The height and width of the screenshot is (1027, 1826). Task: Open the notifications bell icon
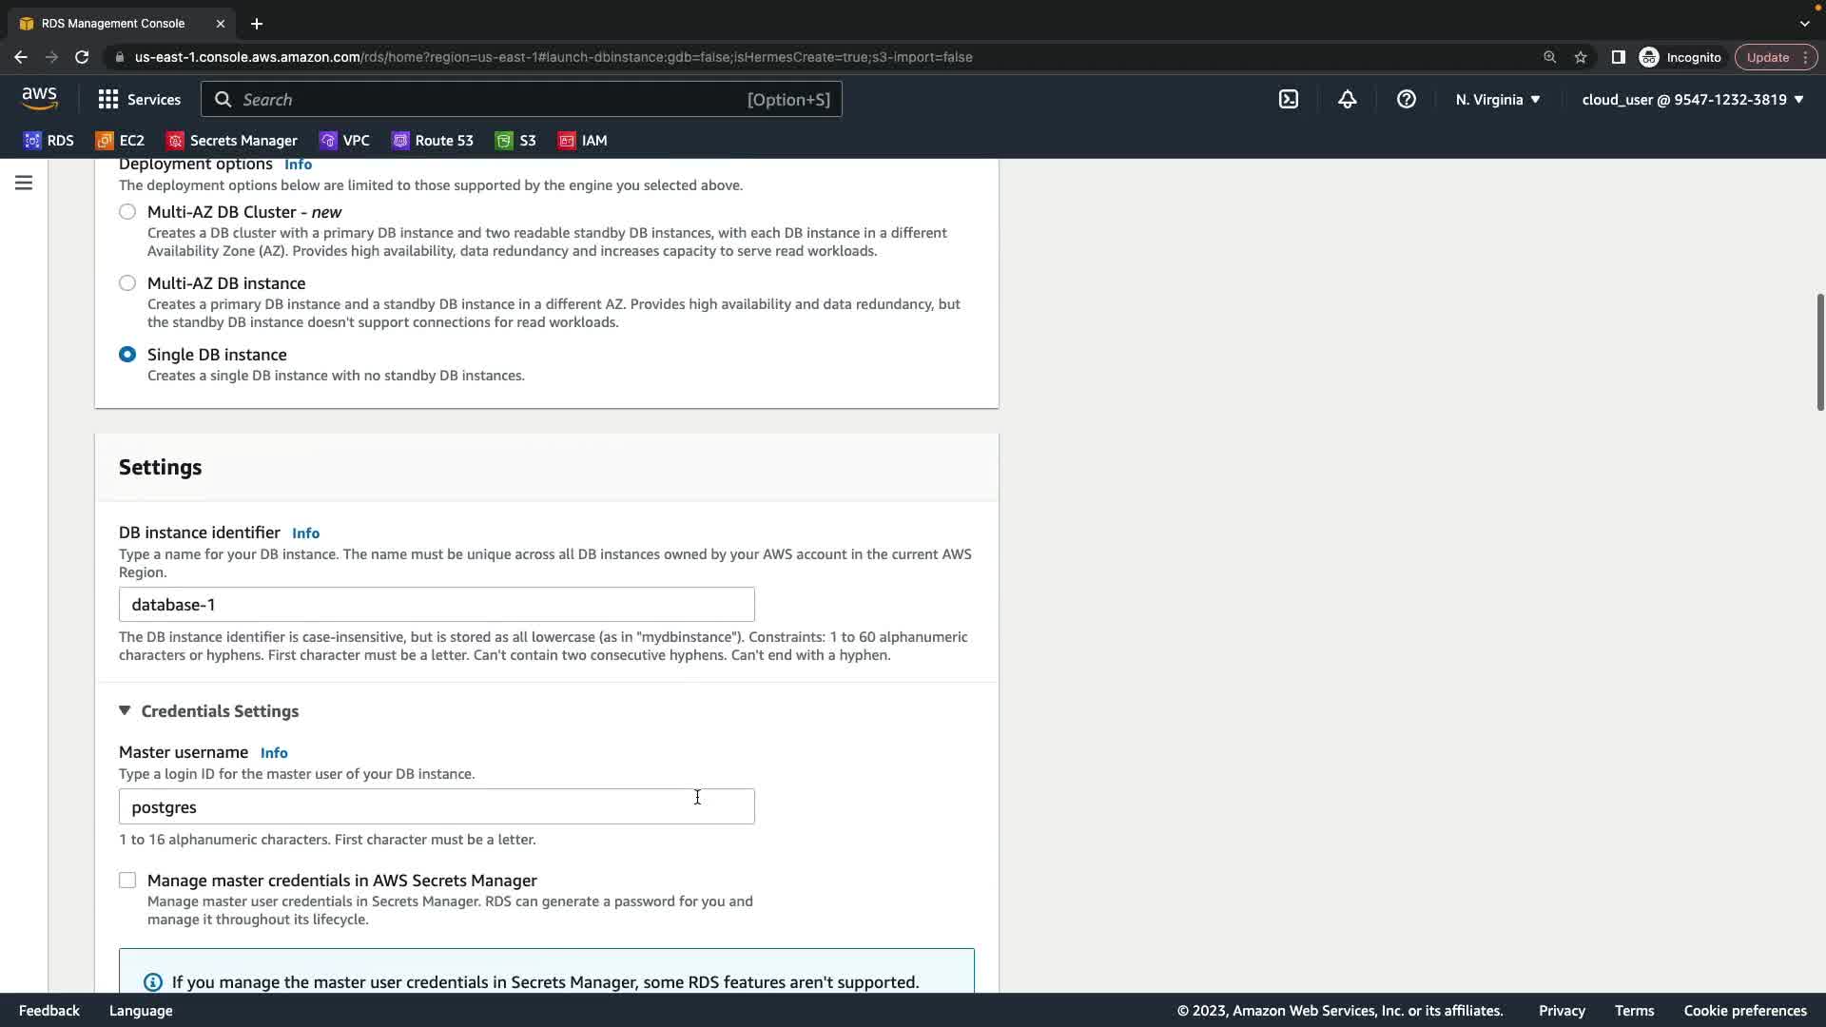1348,99
